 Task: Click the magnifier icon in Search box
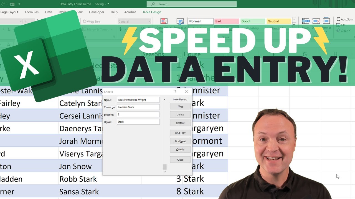(x=153, y=4)
